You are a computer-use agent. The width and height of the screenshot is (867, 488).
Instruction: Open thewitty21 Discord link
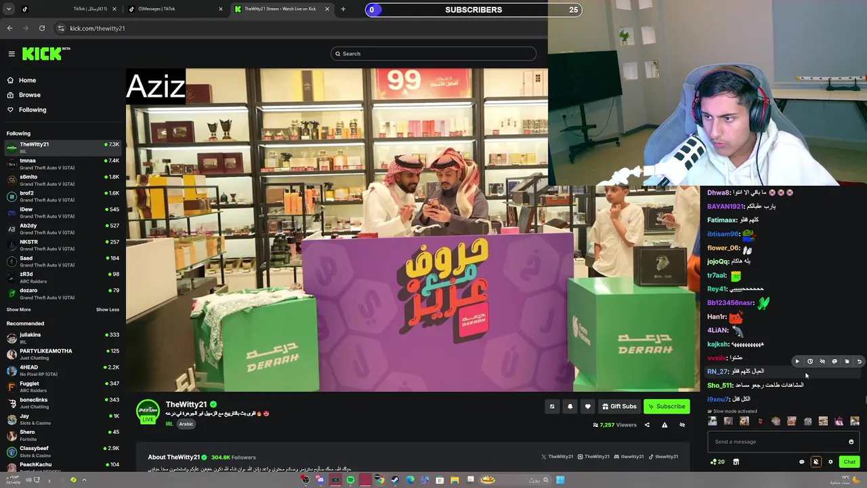(629, 457)
